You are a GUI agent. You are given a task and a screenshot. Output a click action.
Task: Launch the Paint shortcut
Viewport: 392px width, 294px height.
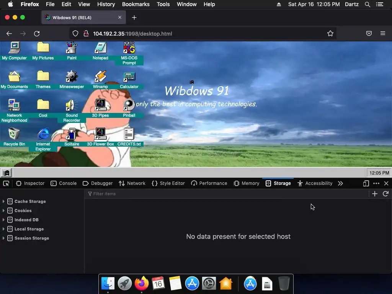click(x=72, y=51)
